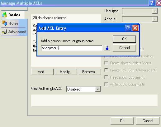Click the Roles masks icon

point(4,23)
